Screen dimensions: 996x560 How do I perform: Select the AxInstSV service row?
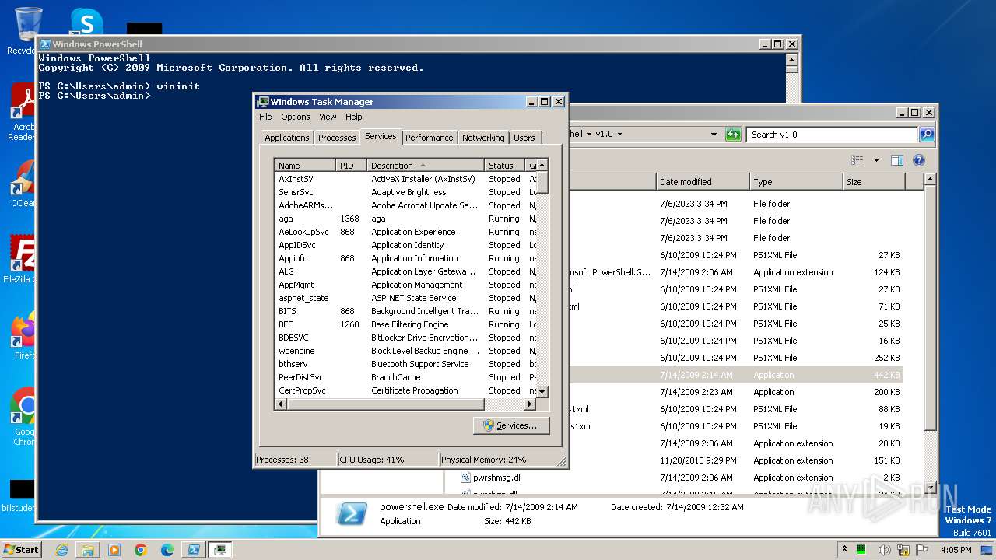click(406, 179)
